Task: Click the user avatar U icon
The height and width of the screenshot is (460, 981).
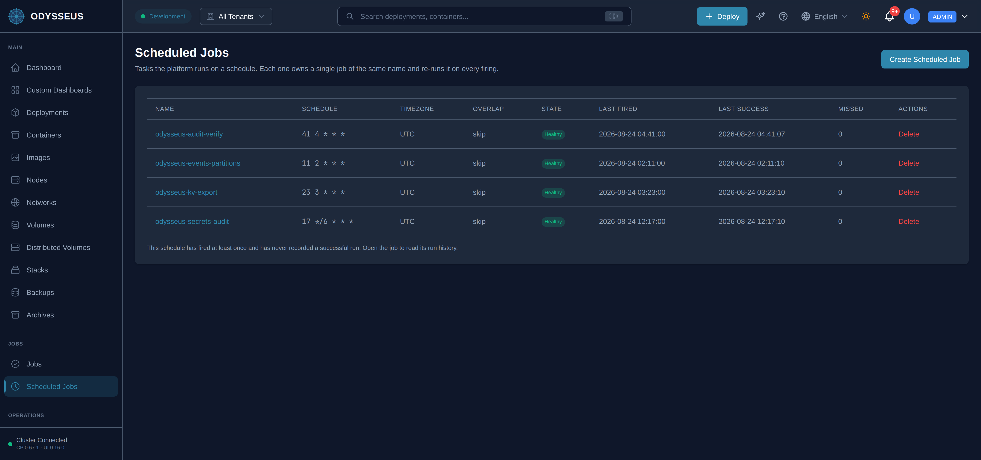Action: coord(912,16)
